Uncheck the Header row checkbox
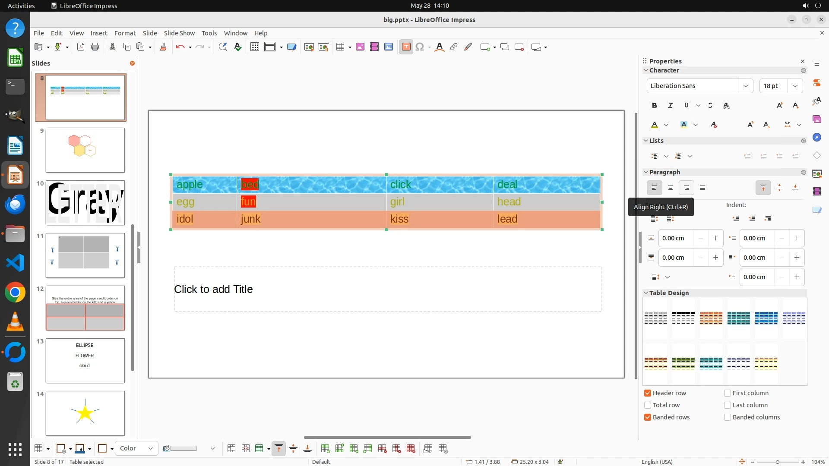Viewport: 829px width, 466px height. click(648, 393)
